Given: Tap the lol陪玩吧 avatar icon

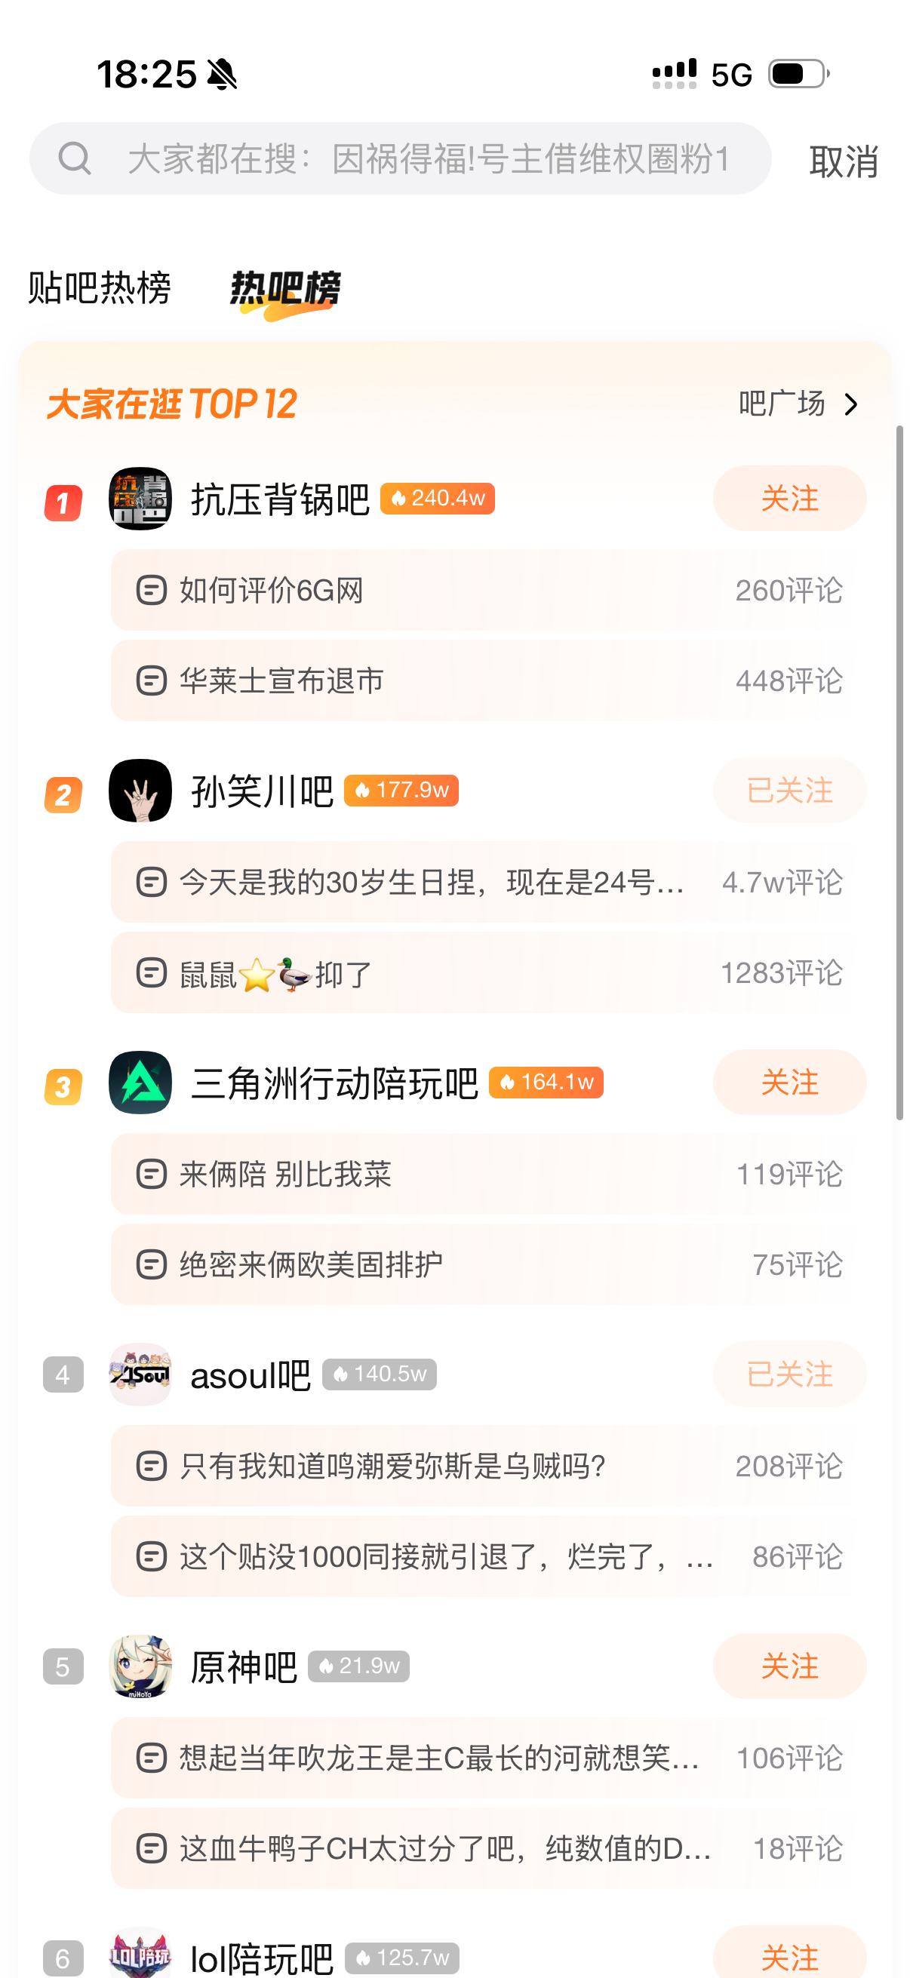Looking at the screenshot, I should pyautogui.click(x=140, y=1954).
